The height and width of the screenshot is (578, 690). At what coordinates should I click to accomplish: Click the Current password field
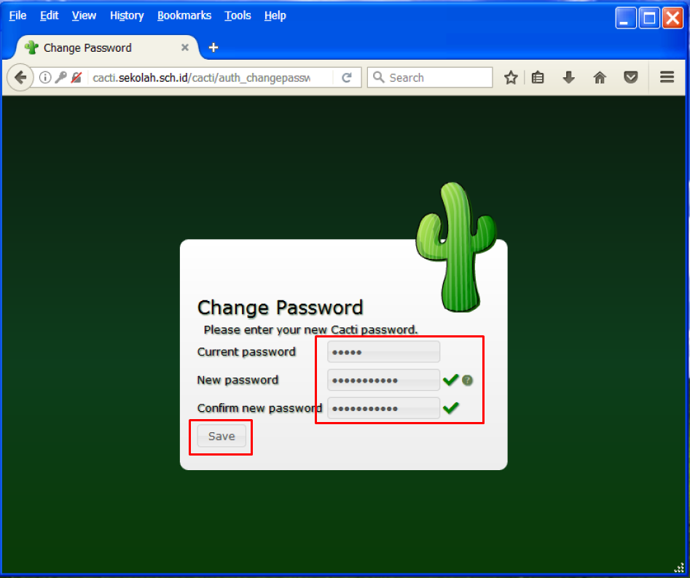pos(383,352)
